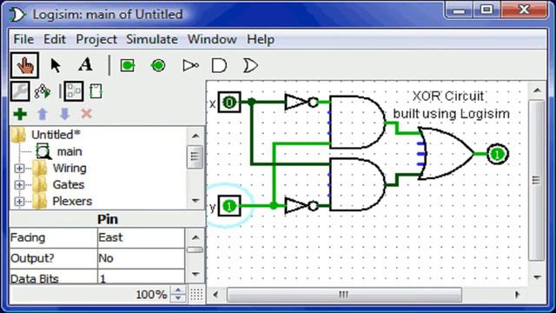Pick the OR gate tool

click(250, 66)
